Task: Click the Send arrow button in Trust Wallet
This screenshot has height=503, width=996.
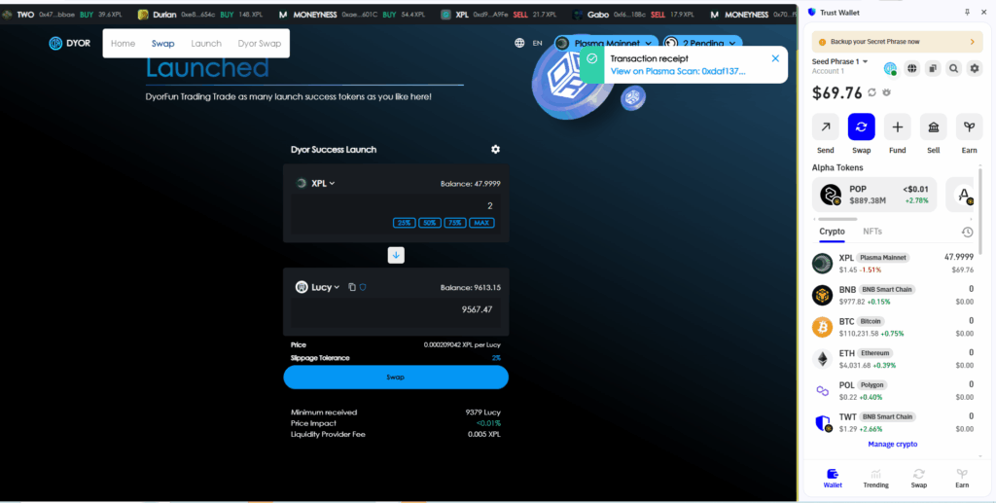Action: [826, 127]
